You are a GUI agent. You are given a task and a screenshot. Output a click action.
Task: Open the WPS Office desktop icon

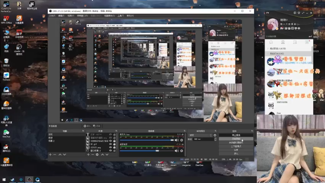(6, 20)
